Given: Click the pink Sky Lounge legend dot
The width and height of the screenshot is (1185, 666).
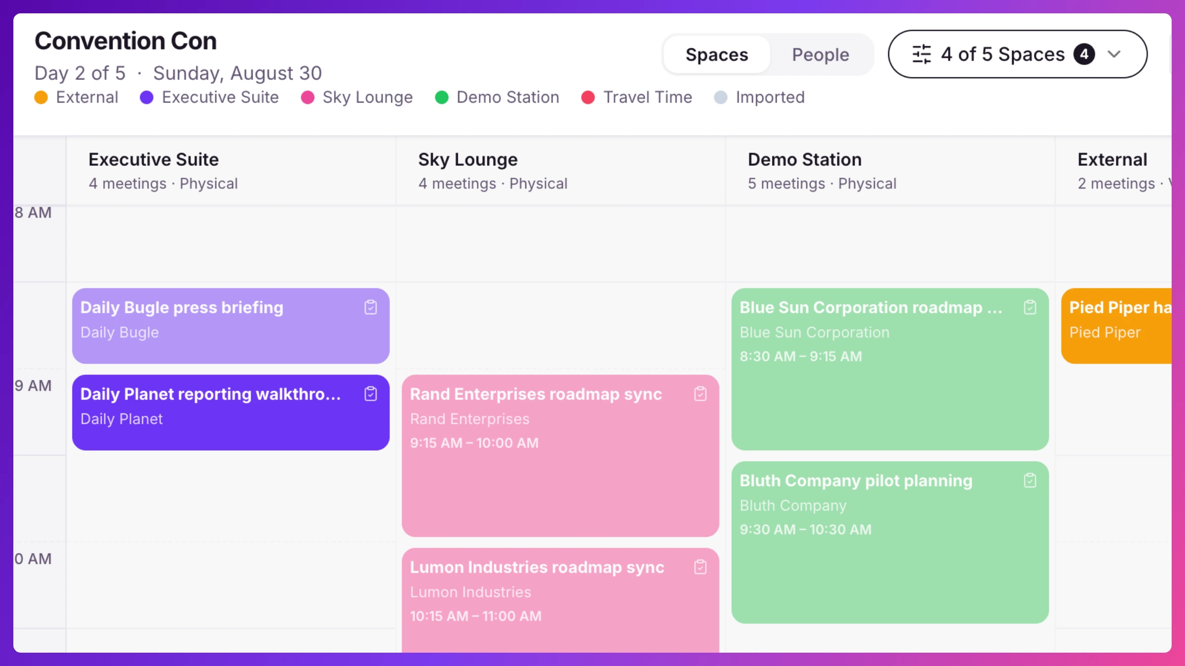Looking at the screenshot, I should click(308, 97).
